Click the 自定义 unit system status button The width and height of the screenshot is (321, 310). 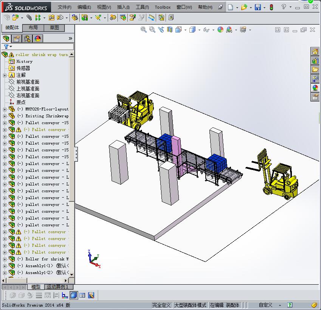click(x=265, y=305)
